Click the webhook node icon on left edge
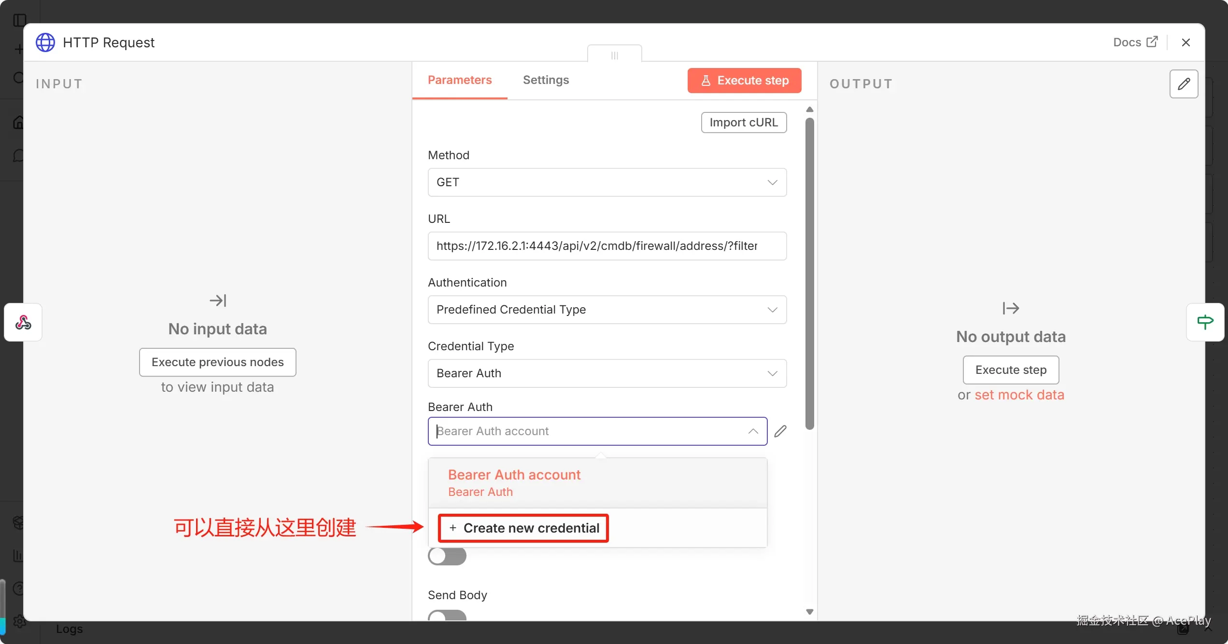This screenshot has height=644, width=1228. coord(23,322)
